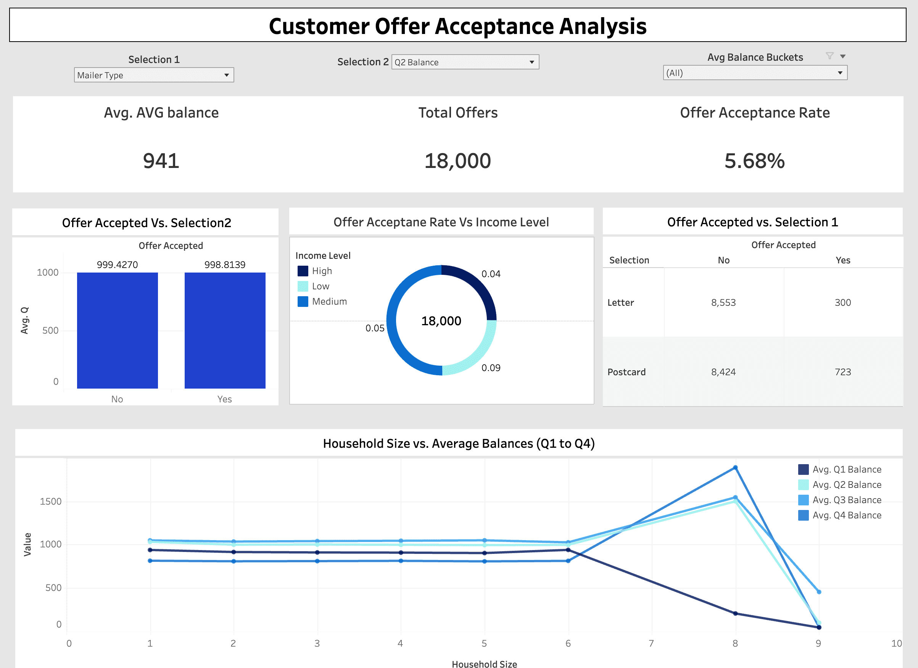
Task: Open the Selection 1 Mailer Type dropdown
Action: click(154, 75)
